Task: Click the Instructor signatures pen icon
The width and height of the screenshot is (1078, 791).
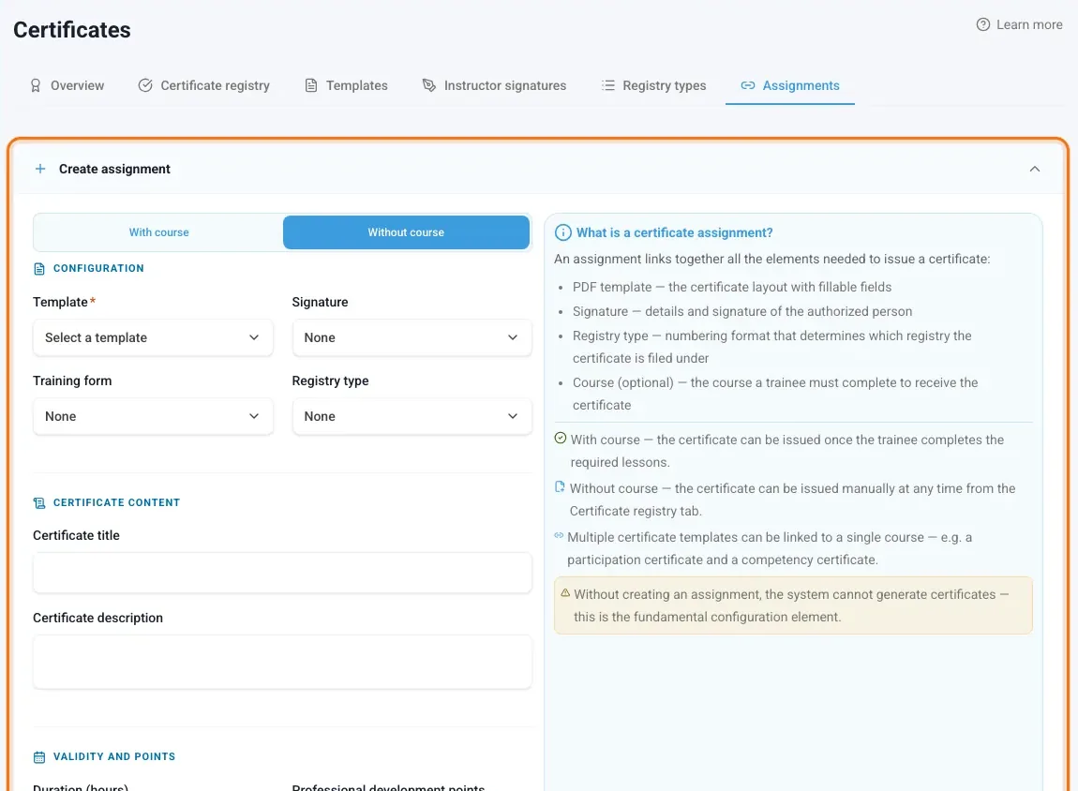Action: coord(429,85)
